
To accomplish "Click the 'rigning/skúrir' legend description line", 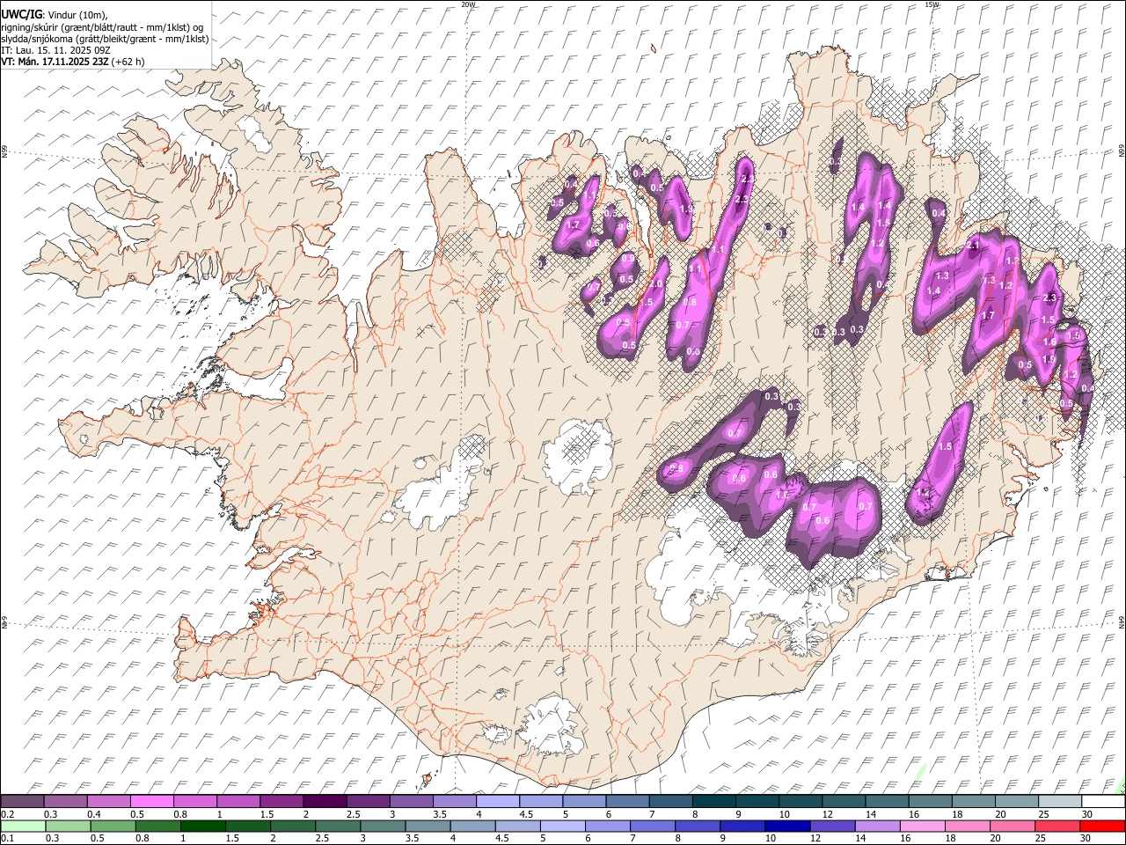I will click(x=102, y=26).
